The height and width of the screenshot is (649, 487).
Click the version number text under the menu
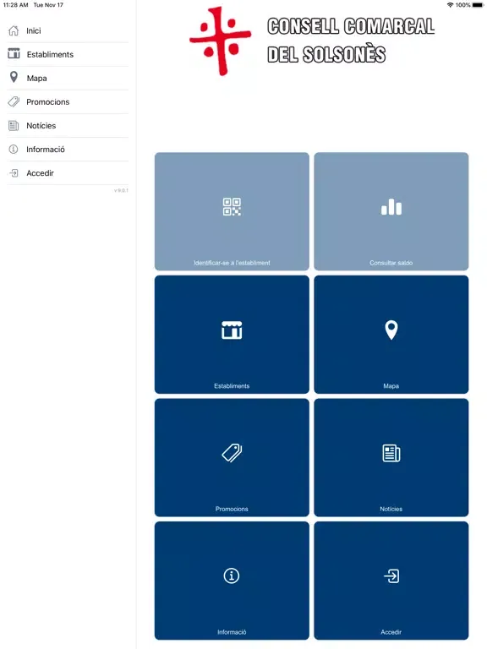tap(121, 190)
